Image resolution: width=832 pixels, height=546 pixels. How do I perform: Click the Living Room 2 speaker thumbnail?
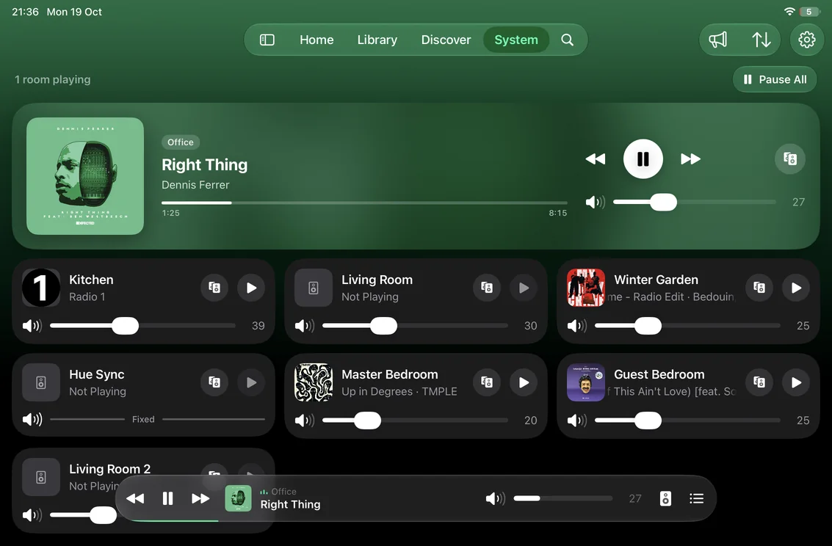tap(41, 477)
